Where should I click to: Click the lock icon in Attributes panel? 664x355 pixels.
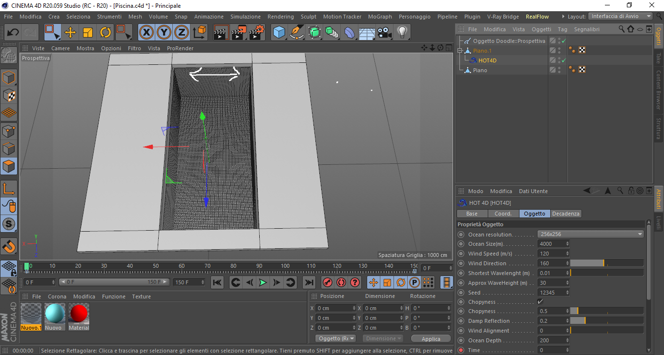[631, 191]
